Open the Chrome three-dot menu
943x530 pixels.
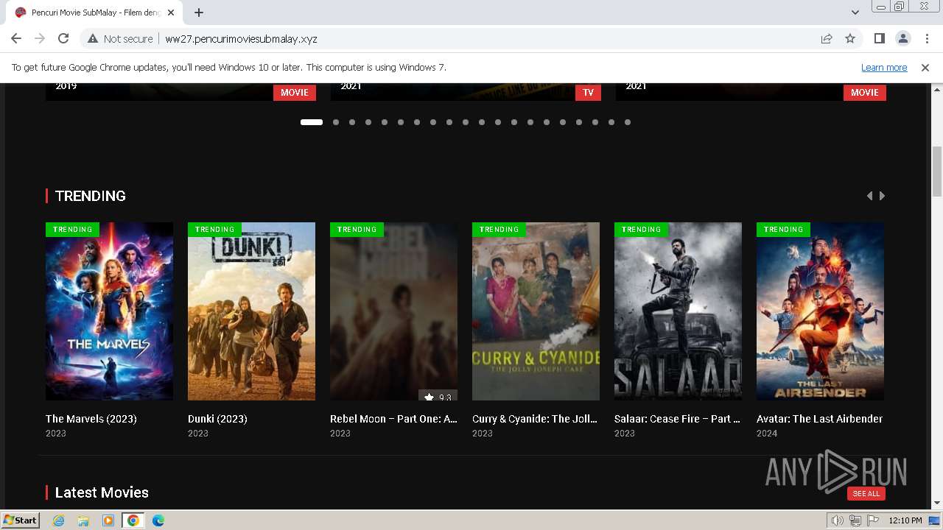coord(925,38)
